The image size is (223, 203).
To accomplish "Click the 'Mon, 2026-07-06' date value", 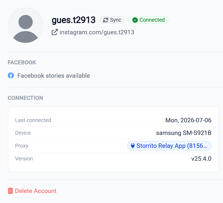I will 188,120.
